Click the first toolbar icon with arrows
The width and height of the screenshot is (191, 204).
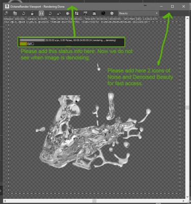coord(6,13)
